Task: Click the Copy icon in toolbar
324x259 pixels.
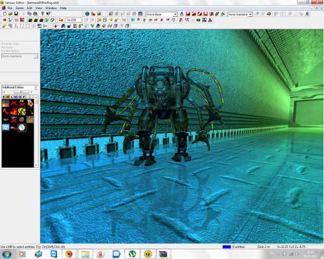Action: pos(29,14)
